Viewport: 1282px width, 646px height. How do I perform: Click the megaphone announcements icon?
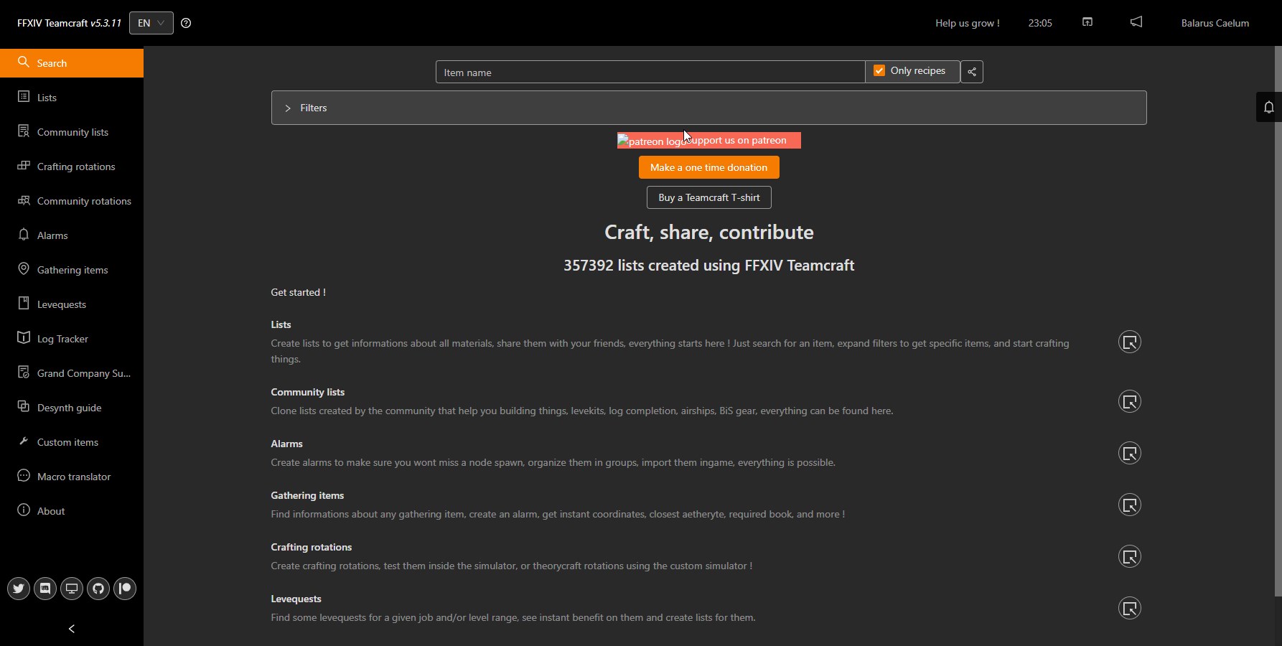click(1136, 22)
